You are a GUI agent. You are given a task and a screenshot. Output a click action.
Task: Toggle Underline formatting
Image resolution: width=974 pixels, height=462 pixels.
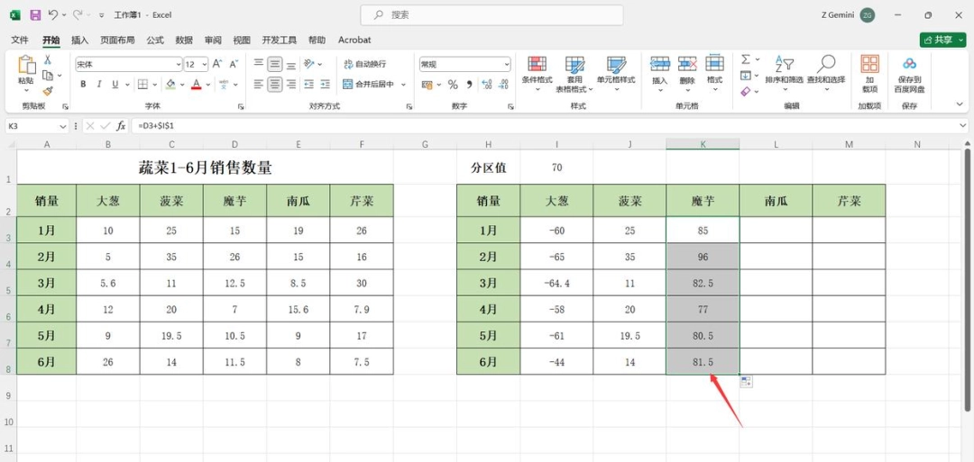coord(115,85)
